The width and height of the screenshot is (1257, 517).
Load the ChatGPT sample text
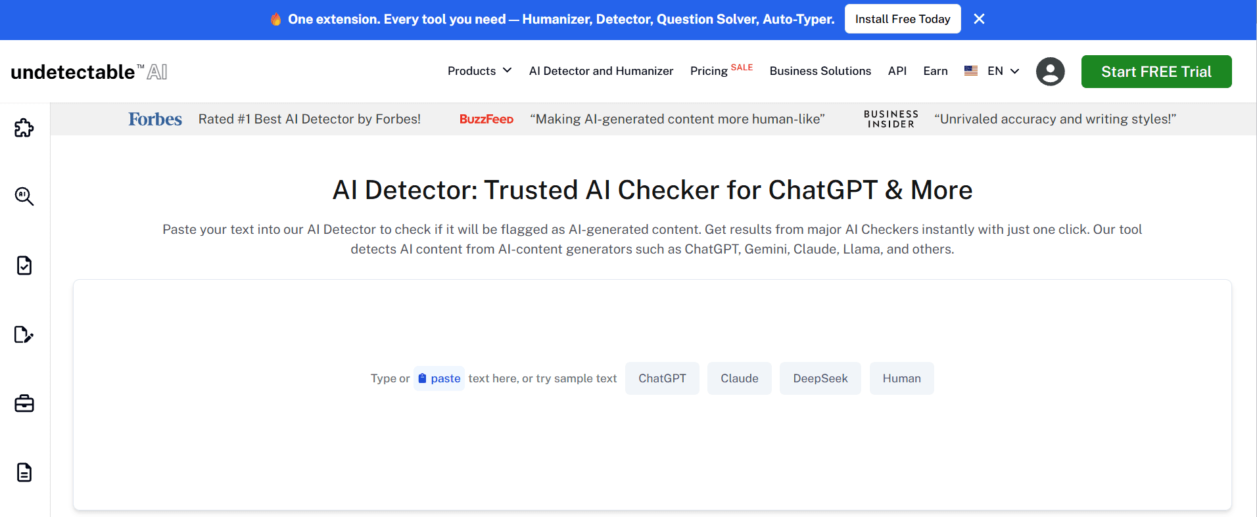pyautogui.click(x=662, y=378)
